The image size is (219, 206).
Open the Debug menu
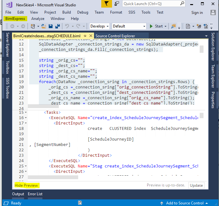[x=83, y=12]
